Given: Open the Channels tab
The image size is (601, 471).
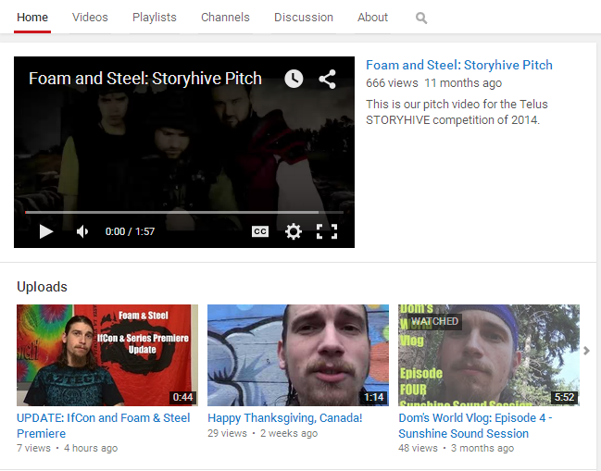Looking at the screenshot, I should tap(225, 18).
